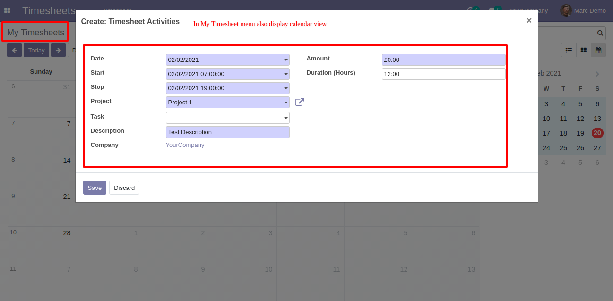Open Project 1 external link icon
The height and width of the screenshot is (301, 613).
[x=300, y=102]
